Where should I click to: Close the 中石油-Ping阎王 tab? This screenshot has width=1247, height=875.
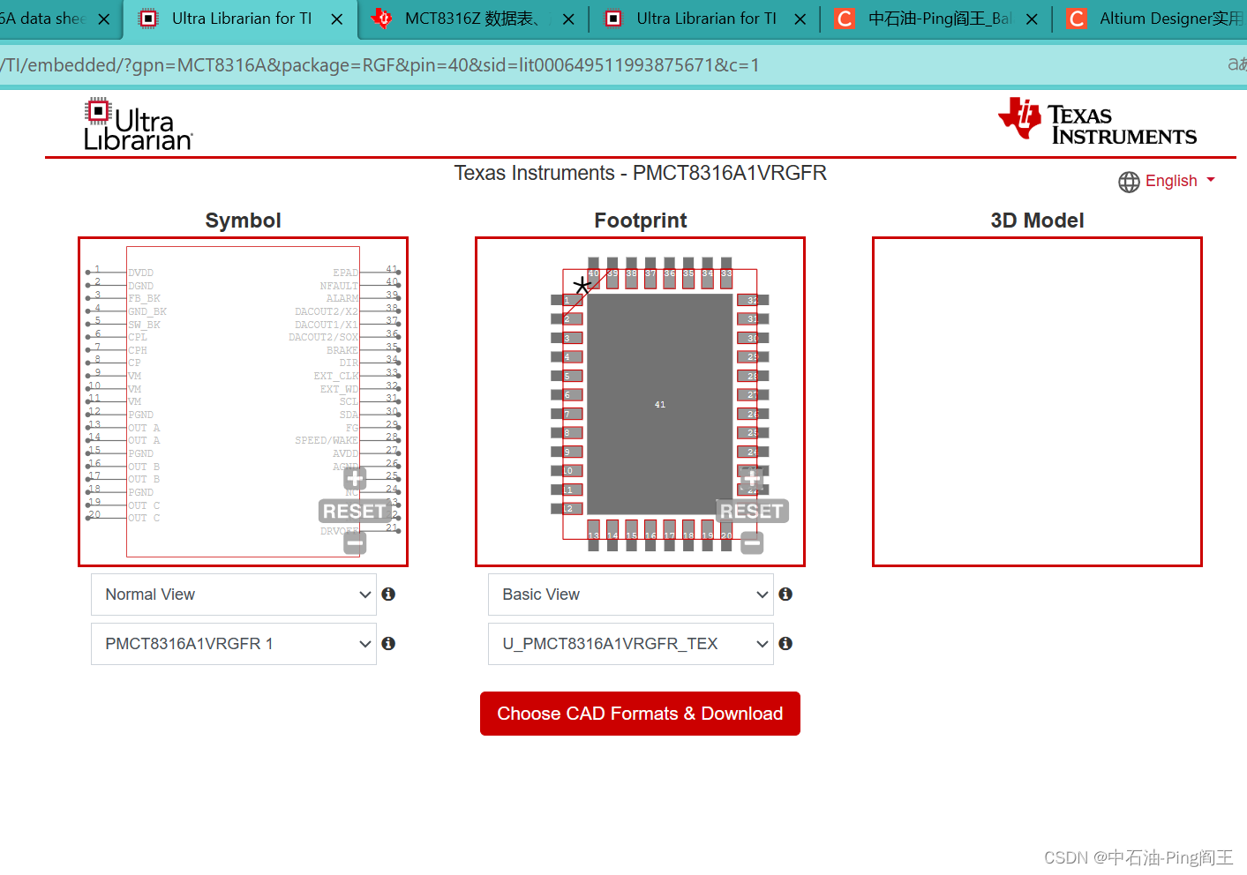[1032, 19]
